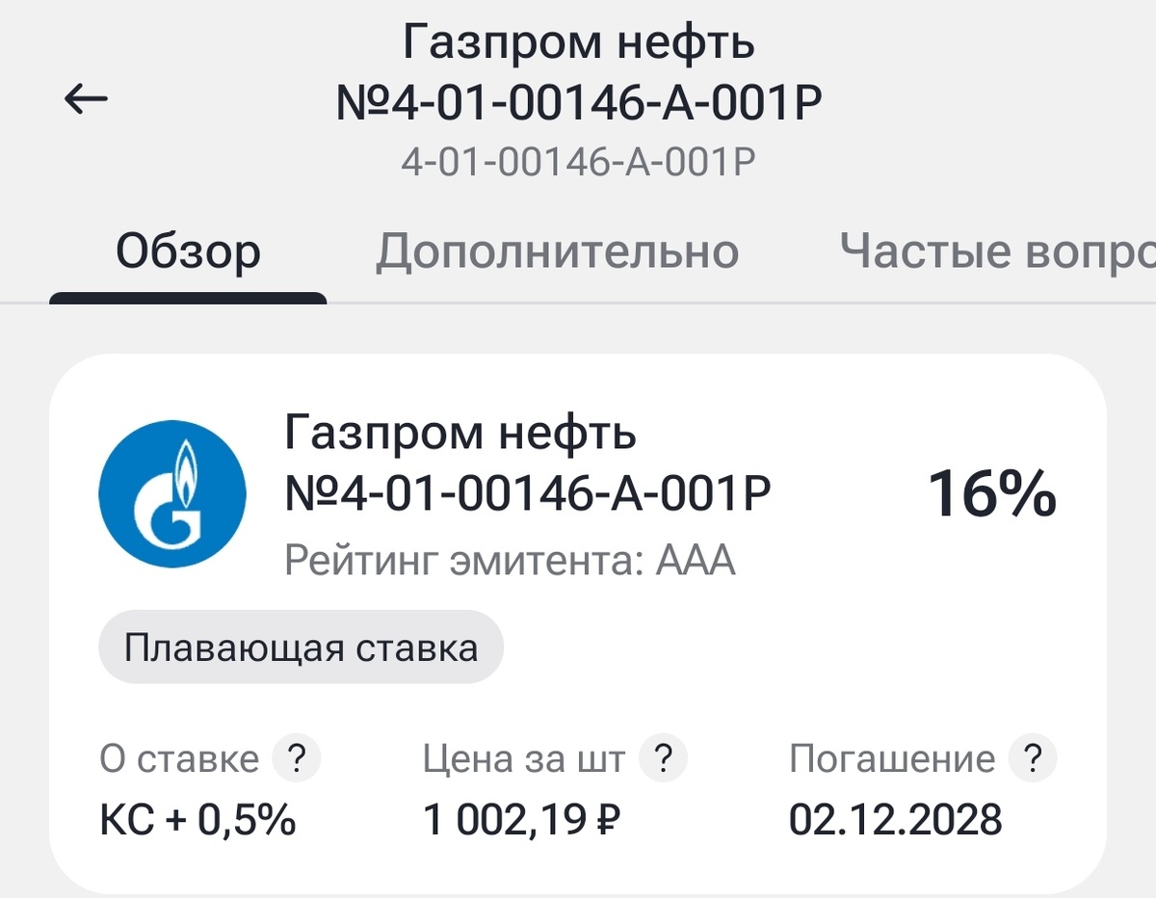Open the «Дополнительно» tab

pos(559,251)
